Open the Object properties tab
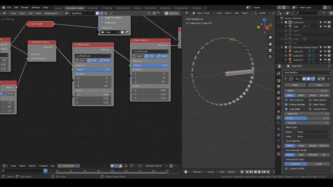The image size is (333, 187). (279, 112)
